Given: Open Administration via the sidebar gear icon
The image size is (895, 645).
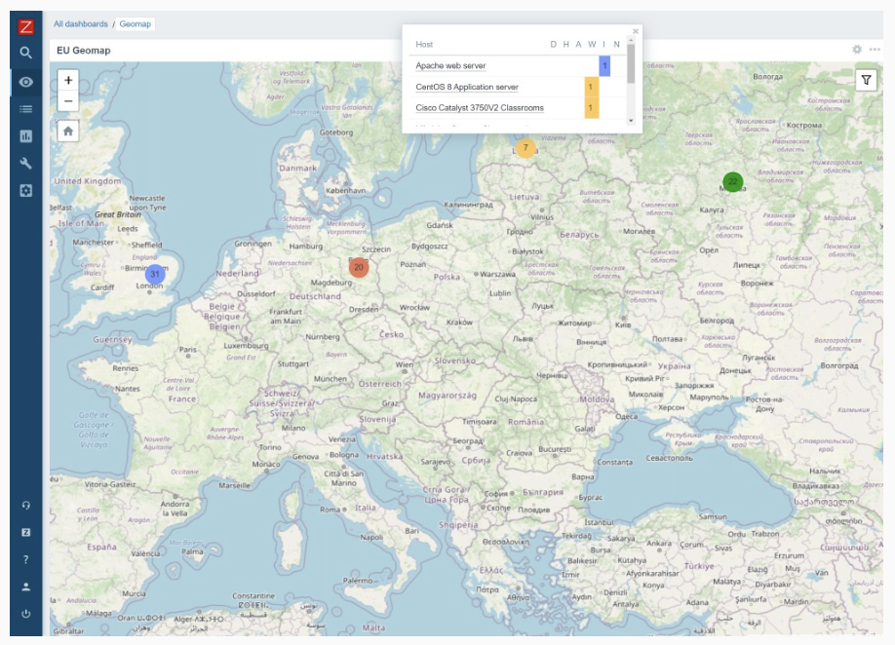Looking at the screenshot, I should tap(26, 191).
